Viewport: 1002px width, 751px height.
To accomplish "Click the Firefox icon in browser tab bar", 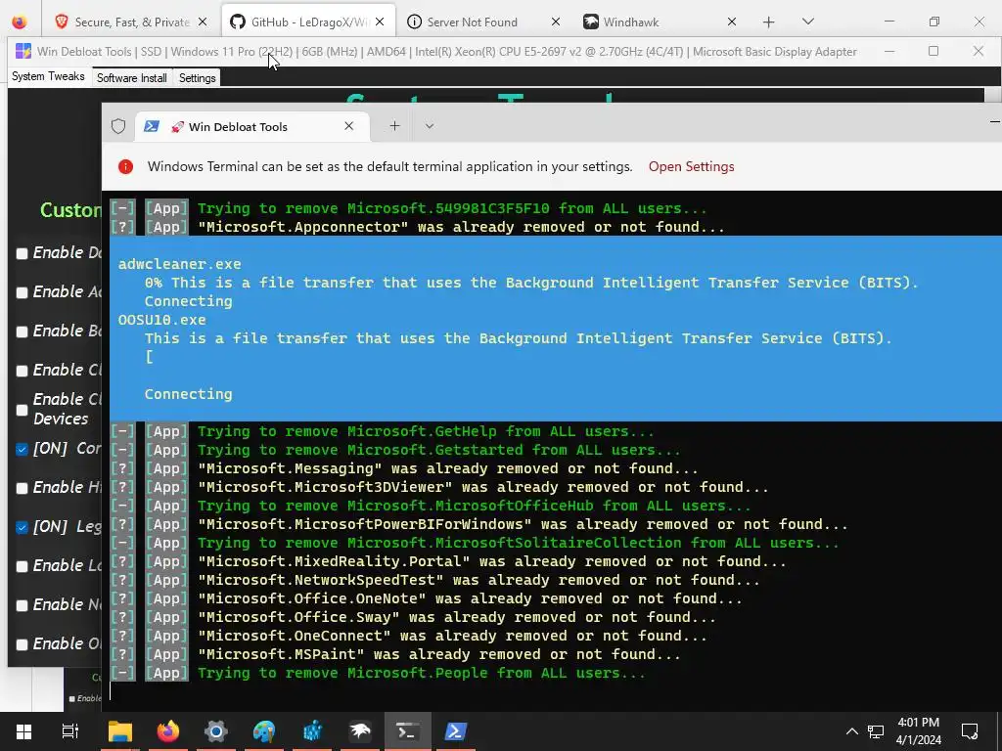I will coord(20,22).
